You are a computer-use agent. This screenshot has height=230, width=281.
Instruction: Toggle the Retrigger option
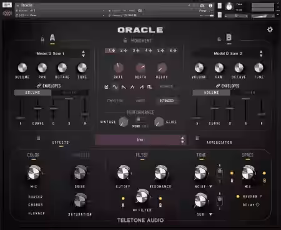167,101
